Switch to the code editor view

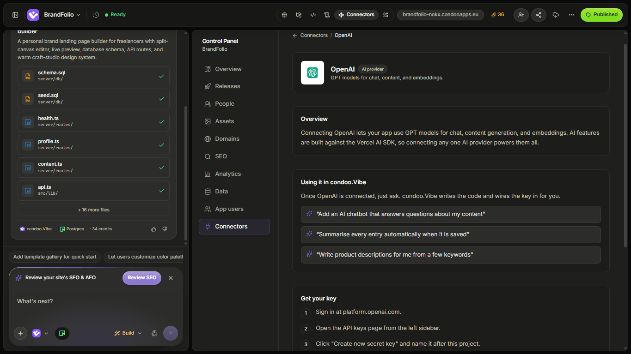click(313, 15)
